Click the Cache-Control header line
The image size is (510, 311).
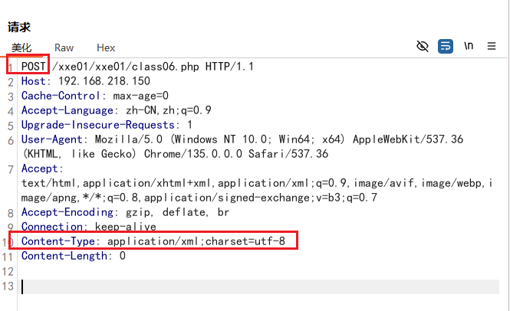point(94,96)
